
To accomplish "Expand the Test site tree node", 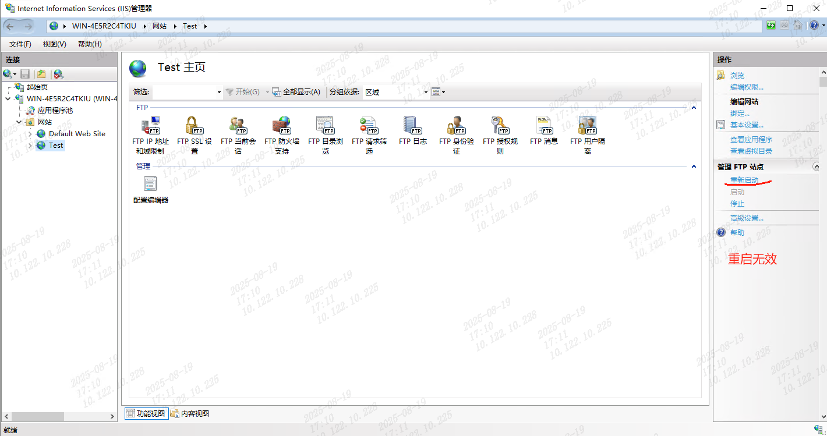I will (30, 146).
